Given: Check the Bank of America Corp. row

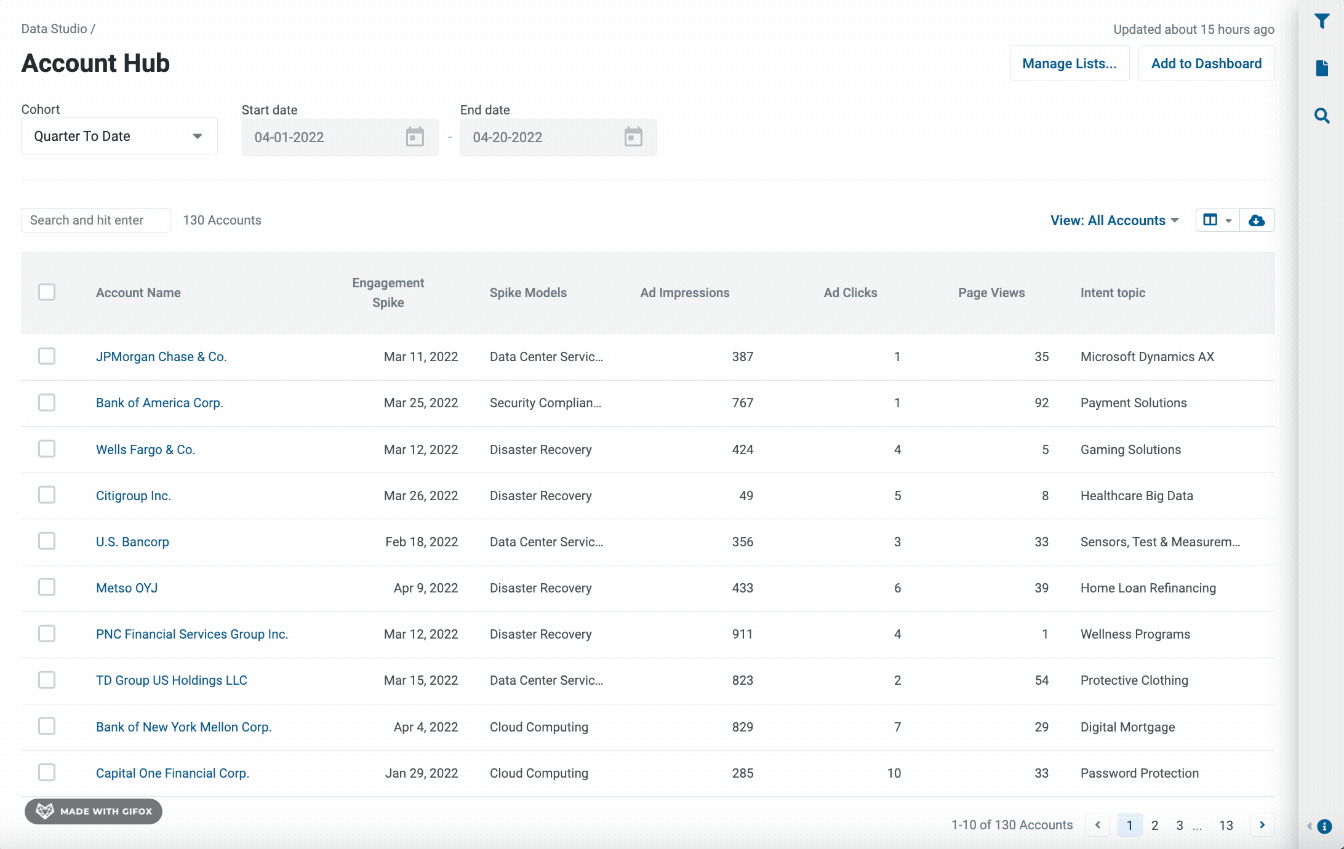Looking at the screenshot, I should click(x=47, y=402).
